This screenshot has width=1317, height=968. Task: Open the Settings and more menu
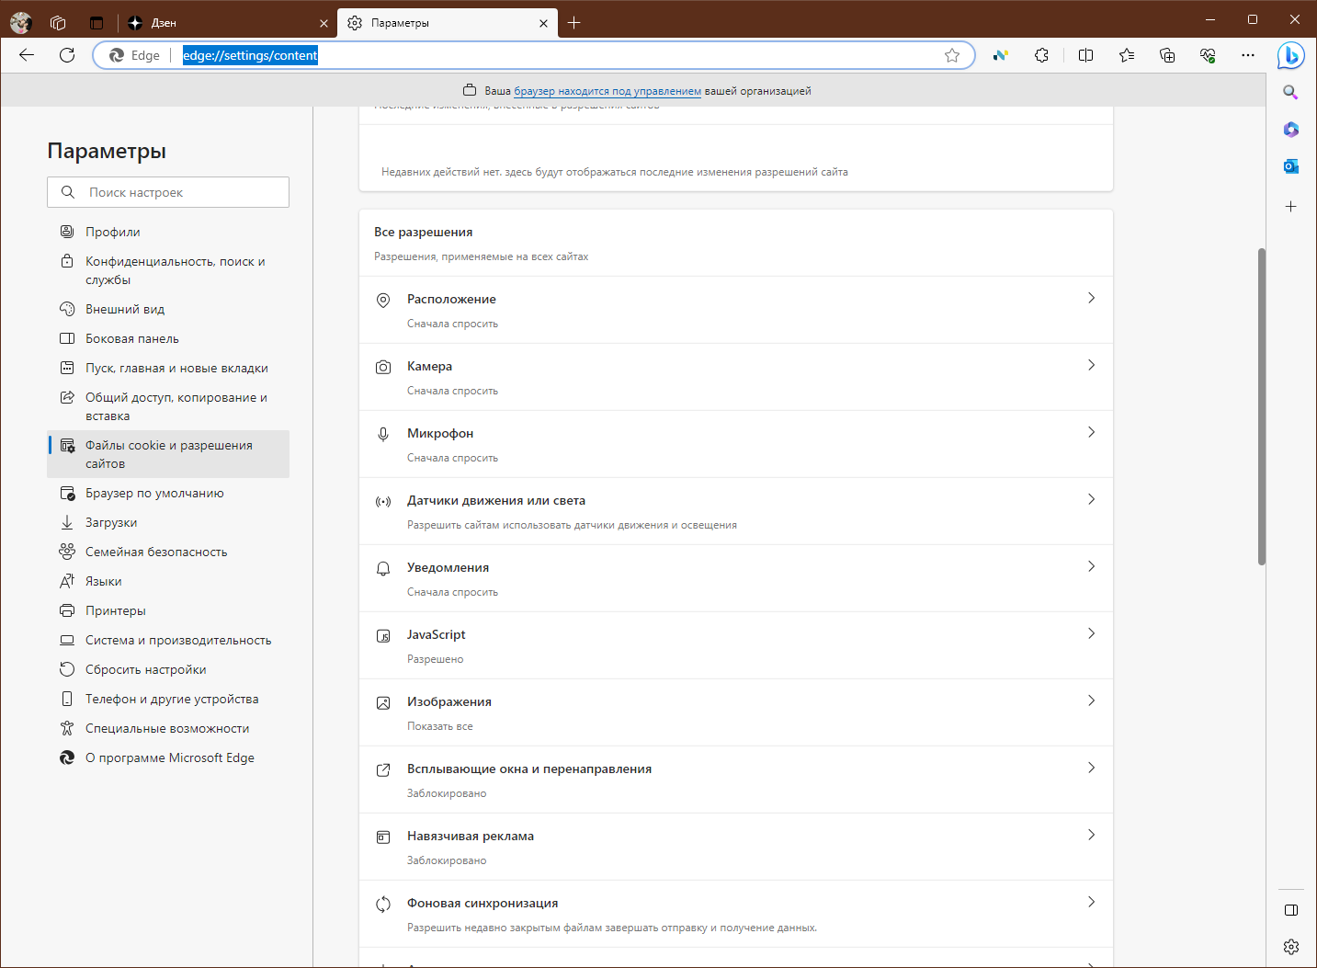pos(1248,55)
